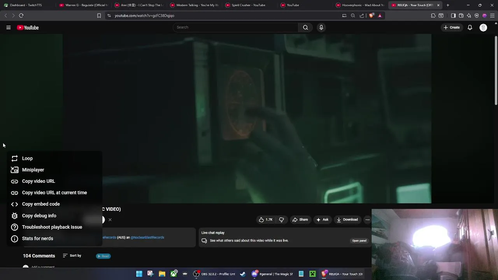Click the page vertical scrollbar
Image resolution: width=498 pixels, height=280 pixels.
click(x=496, y=70)
